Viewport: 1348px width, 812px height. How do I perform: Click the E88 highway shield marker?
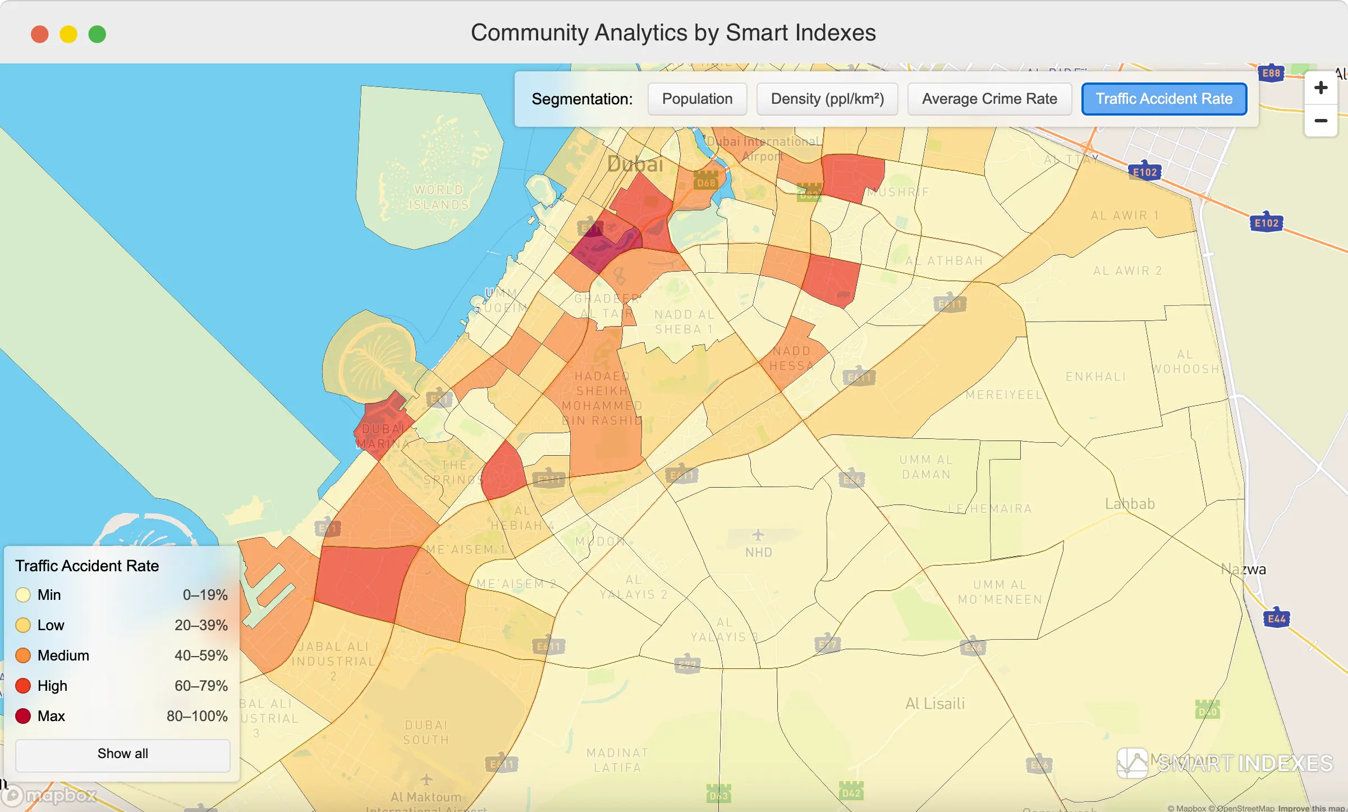point(1271,73)
